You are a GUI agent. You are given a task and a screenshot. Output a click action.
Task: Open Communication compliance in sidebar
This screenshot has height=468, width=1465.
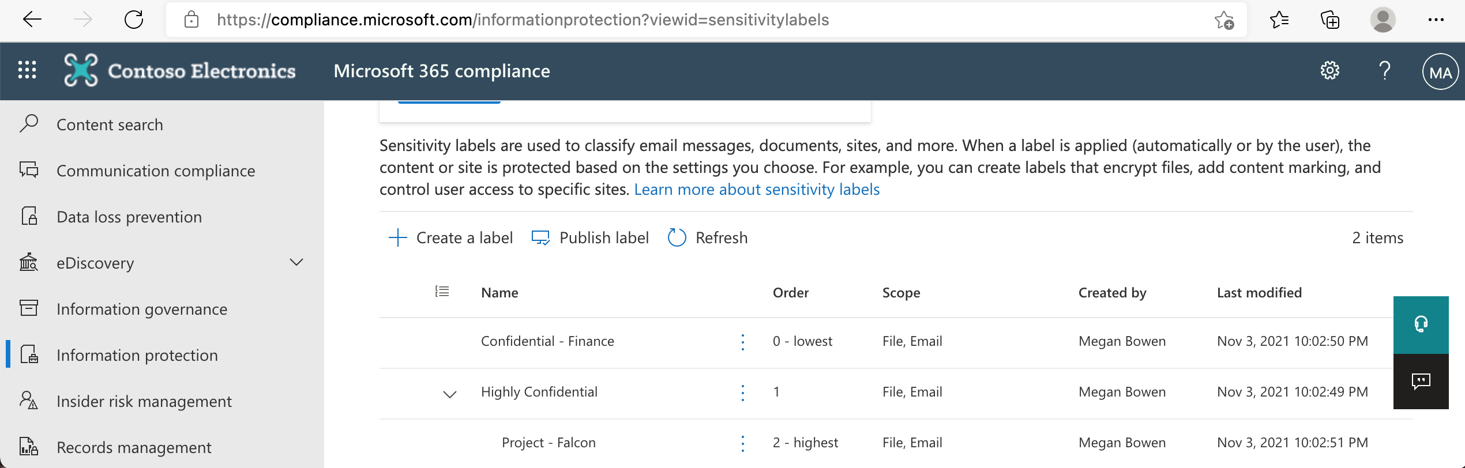pyautogui.click(x=156, y=171)
